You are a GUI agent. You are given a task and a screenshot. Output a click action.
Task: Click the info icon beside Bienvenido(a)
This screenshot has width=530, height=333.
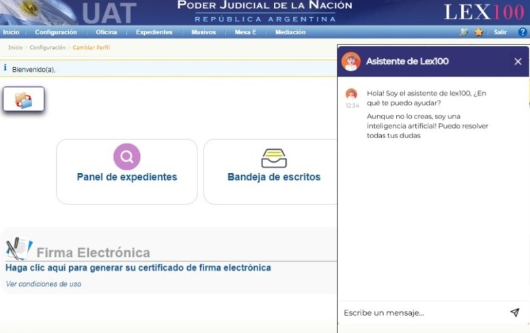tap(5, 68)
